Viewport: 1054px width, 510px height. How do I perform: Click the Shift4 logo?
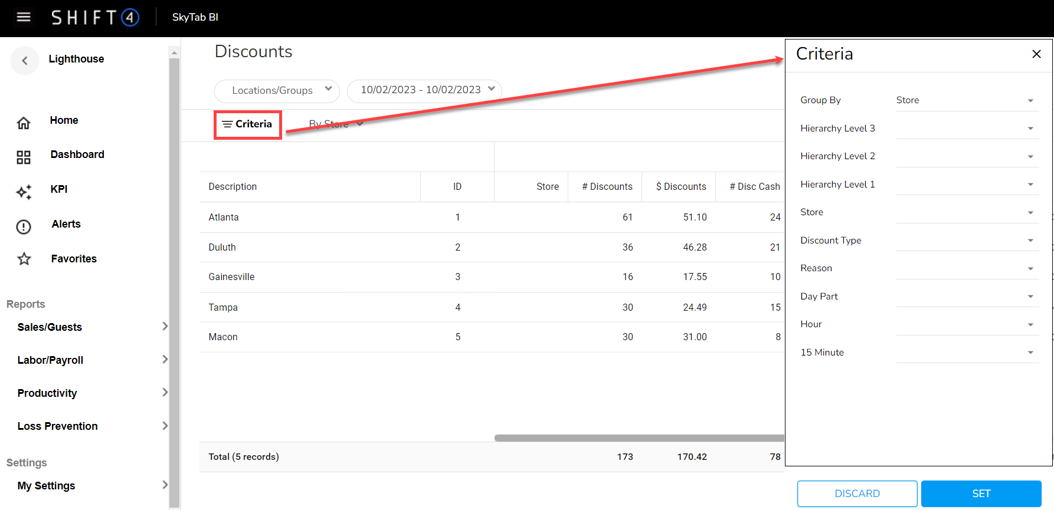95,17
